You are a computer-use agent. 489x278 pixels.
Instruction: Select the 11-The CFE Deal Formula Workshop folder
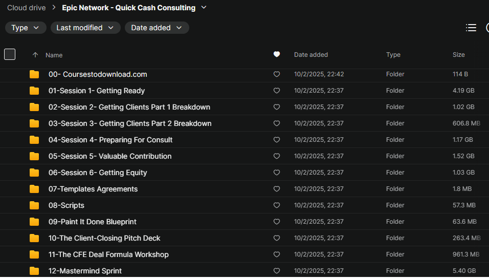point(108,254)
